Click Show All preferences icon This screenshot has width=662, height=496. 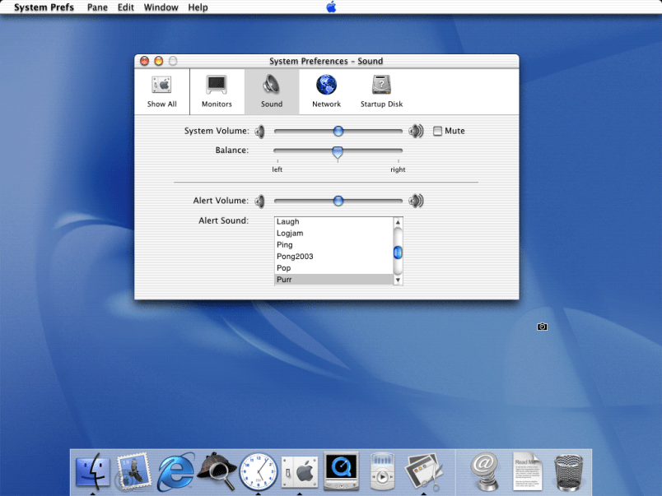[161, 90]
